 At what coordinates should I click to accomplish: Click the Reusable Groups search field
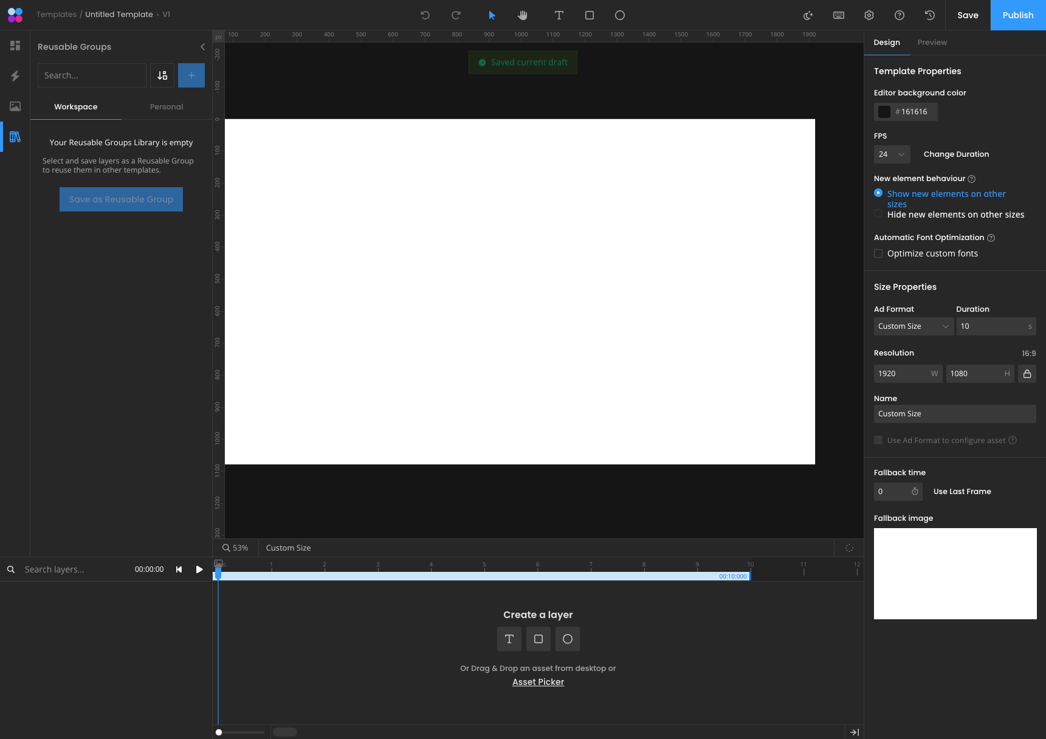pyautogui.click(x=92, y=75)
